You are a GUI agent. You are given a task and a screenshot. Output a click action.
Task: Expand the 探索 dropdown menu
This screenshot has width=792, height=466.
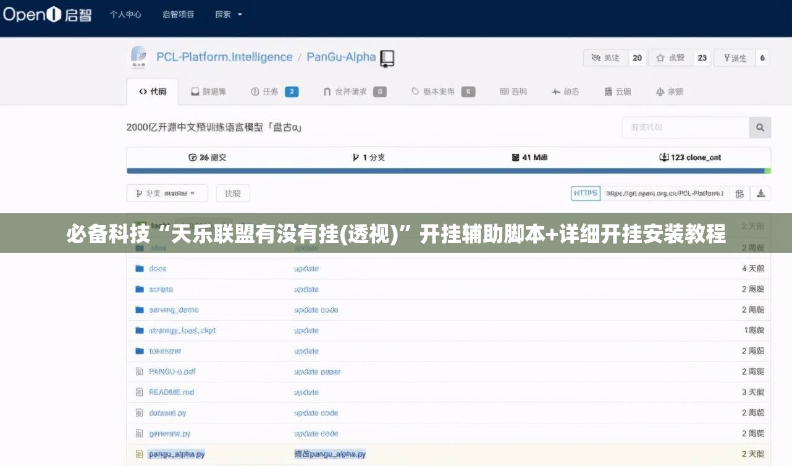(229, 14)
